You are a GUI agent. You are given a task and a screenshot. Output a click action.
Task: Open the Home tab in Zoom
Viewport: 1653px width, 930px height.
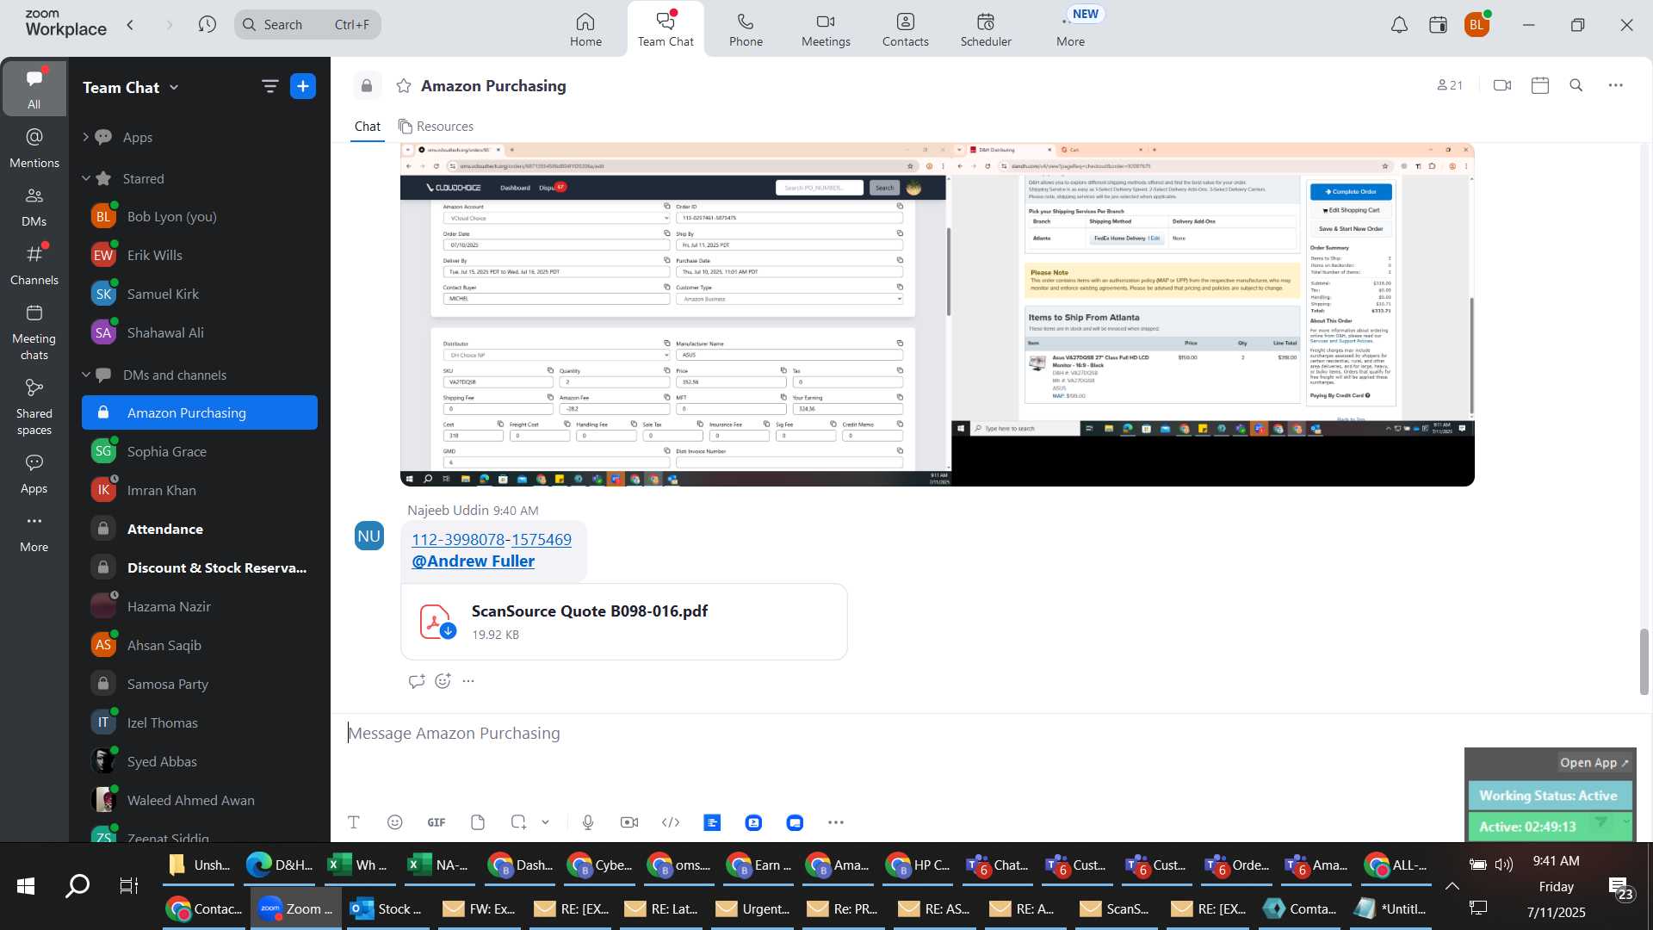pos(585,29)
